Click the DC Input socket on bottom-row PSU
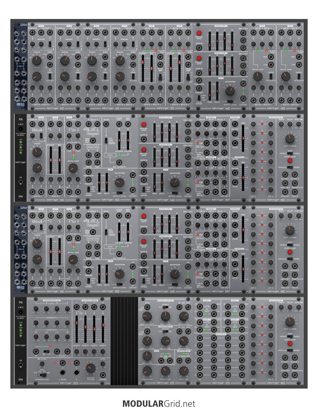Viewport: 318px width, 411px height. pyautogui.click(x=21, y=312)
